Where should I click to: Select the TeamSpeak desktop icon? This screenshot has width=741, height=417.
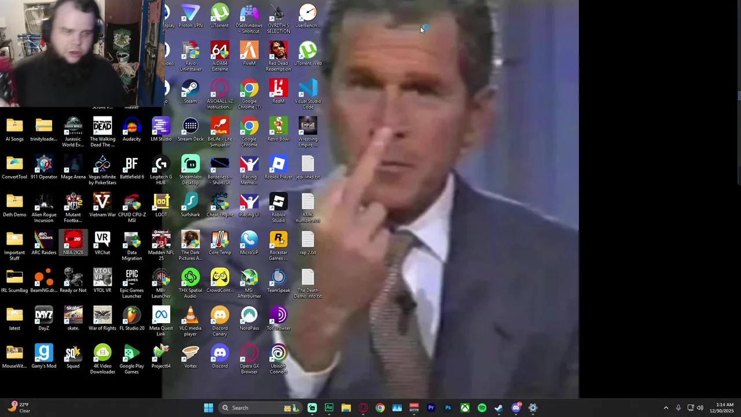click(278, 281)
